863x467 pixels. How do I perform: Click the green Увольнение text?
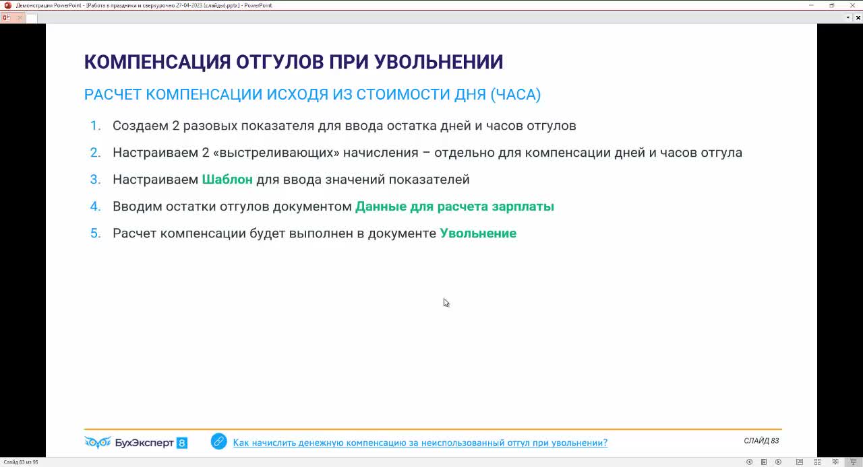pyautogui.click(x=478, y=233)
